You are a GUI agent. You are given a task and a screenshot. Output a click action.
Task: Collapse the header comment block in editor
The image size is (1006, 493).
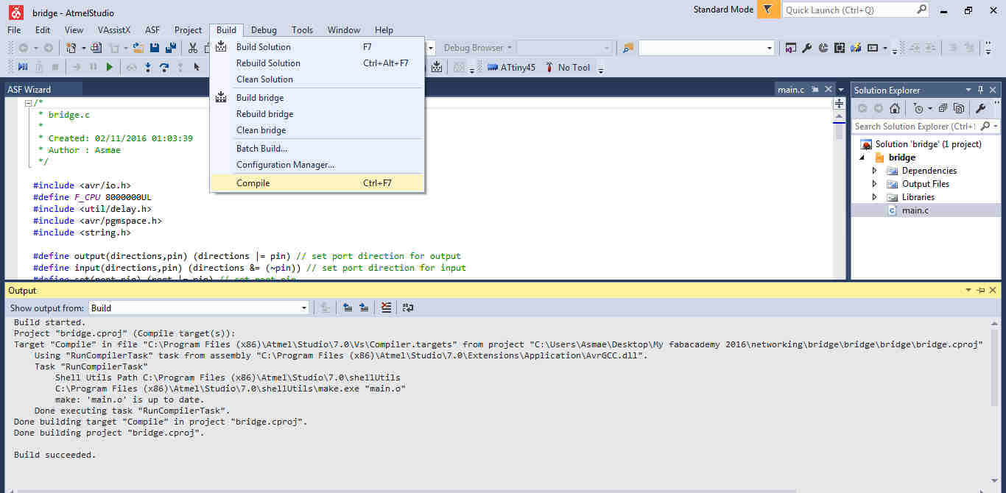pyautogui.click(x=28, y=103)
